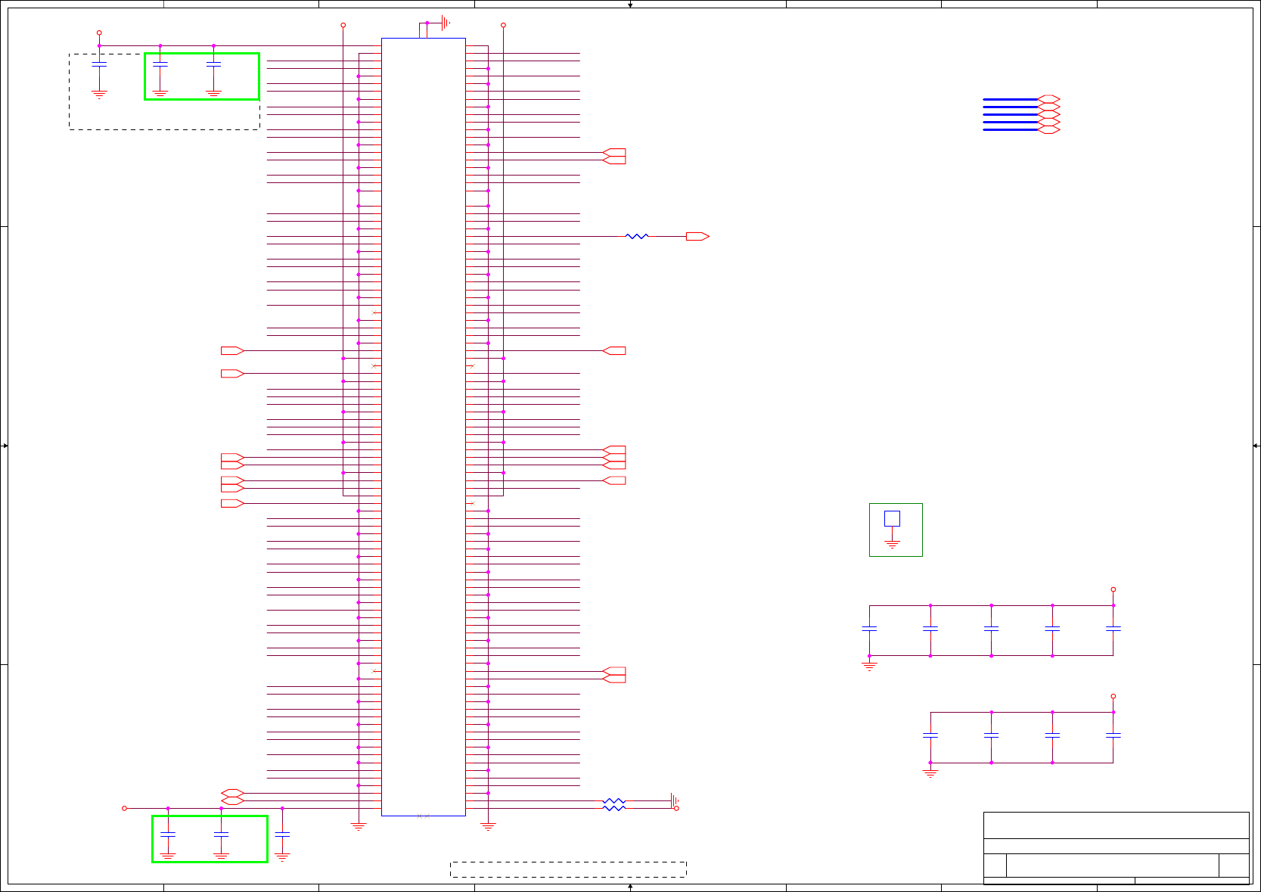Select the upper bidirectional port at bottom left
The height and width of the screenshot is (892, 1261).
pyautogui.click(x=232, y=793)
